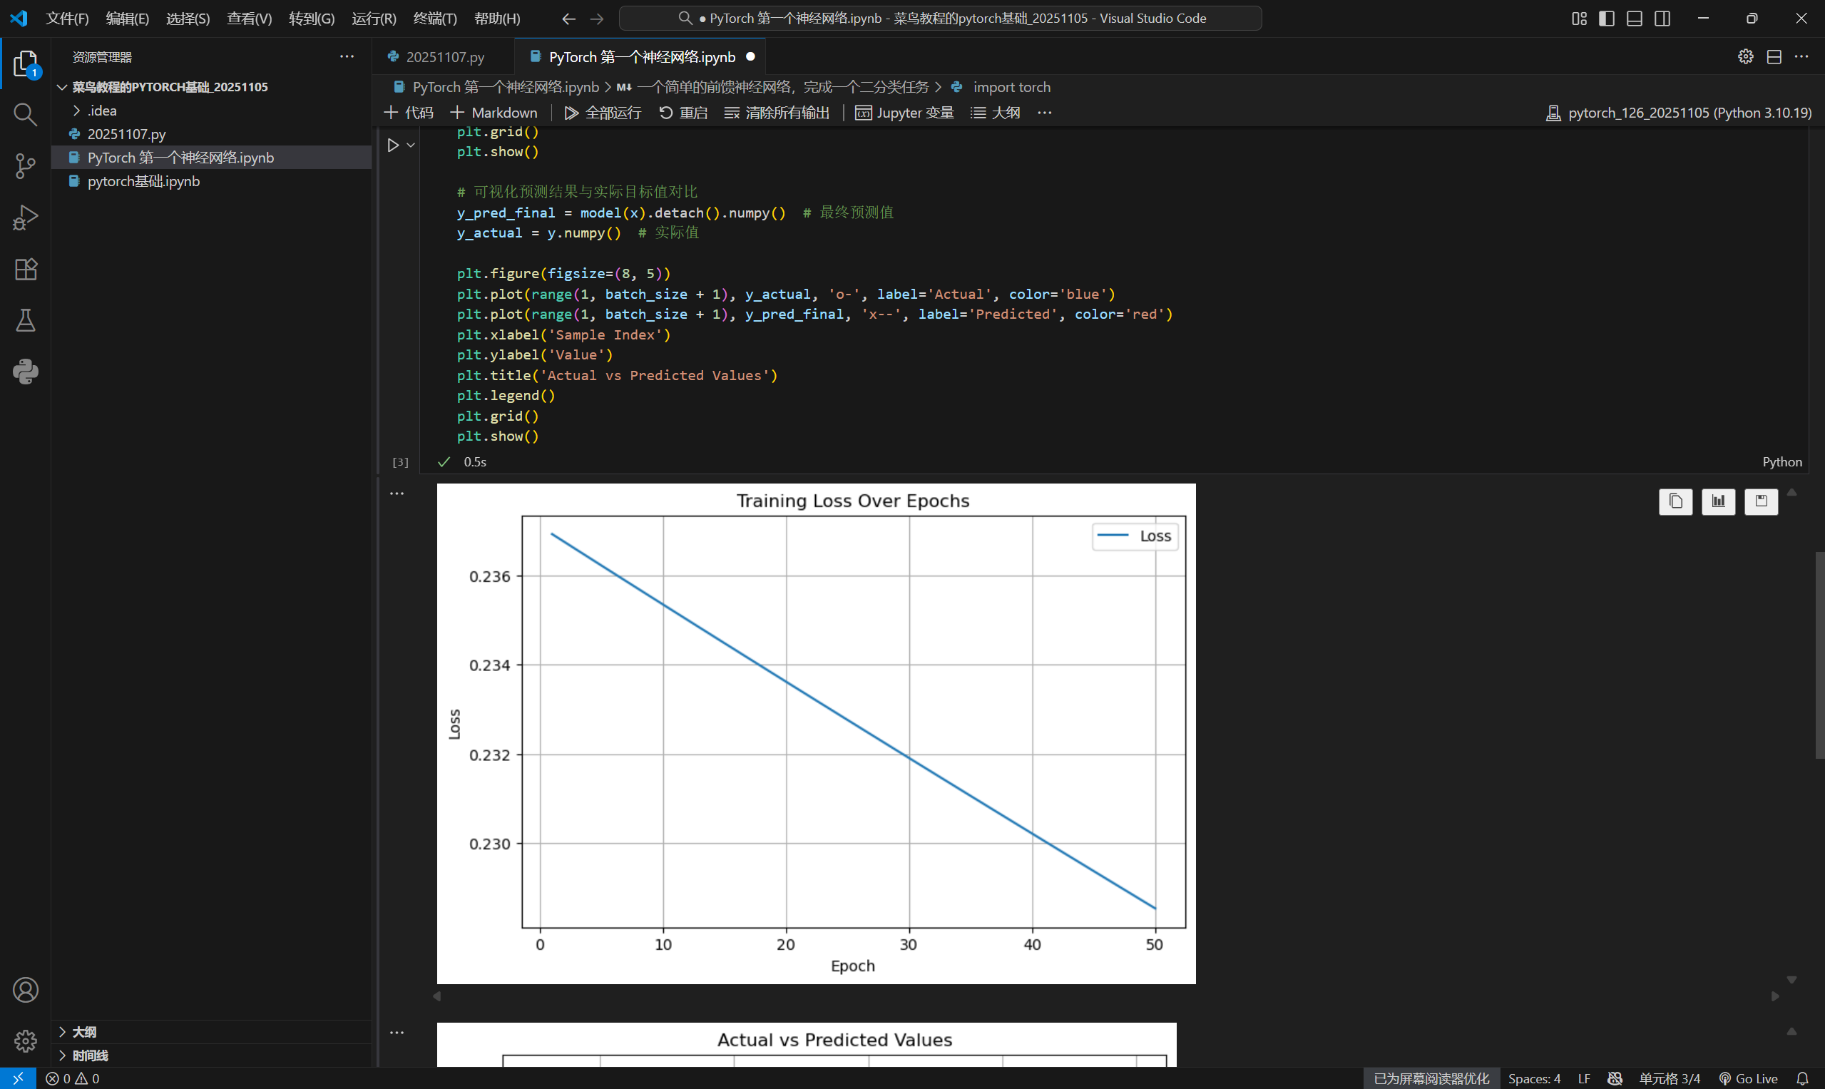Open more output actions for Loss plot
This screenshot has height=1089, width=1825.
[397, 493]
